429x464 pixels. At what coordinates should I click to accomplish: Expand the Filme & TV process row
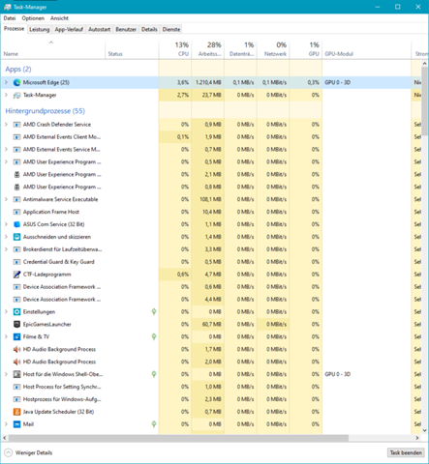pyautogui.click(x=6, y=336)
